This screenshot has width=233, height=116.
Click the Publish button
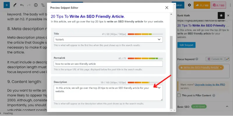[178, 5]
